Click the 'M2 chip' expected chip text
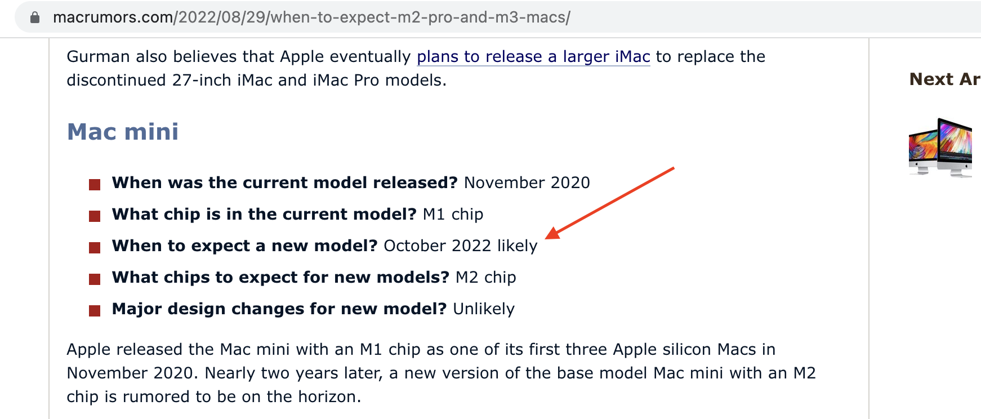This screenshot has height=419, width=981. [486, 278]
